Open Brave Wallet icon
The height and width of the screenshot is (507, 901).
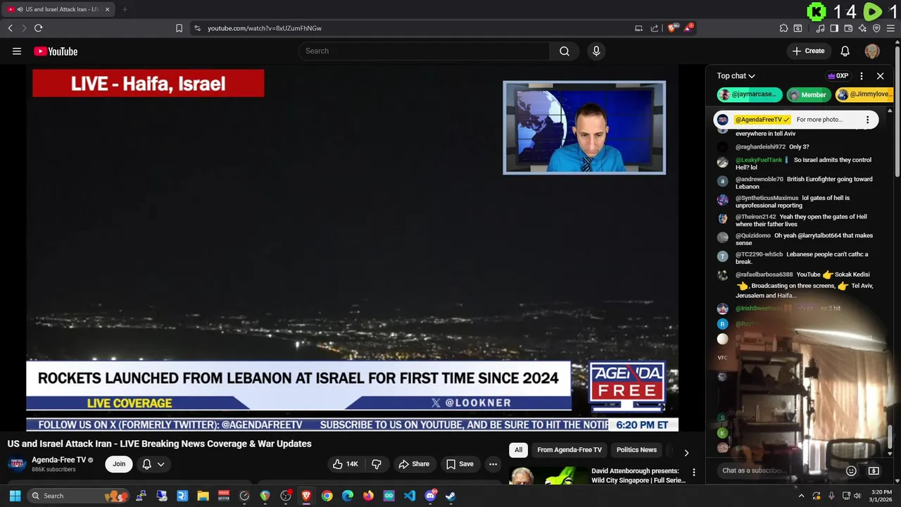click(x=848, y=28)
